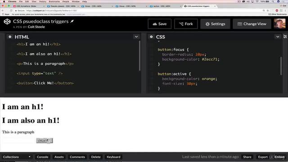Click the JS panel label at the right edge

click(x=285, y=36)
